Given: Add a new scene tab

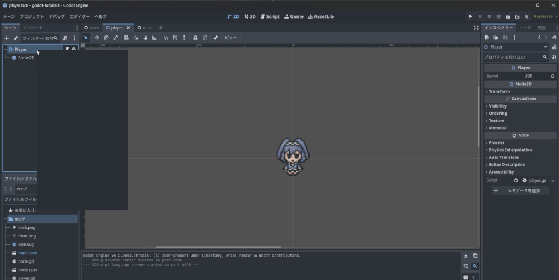Looking at the screenshot, I should pyautogui.click(x=161, y=28).
